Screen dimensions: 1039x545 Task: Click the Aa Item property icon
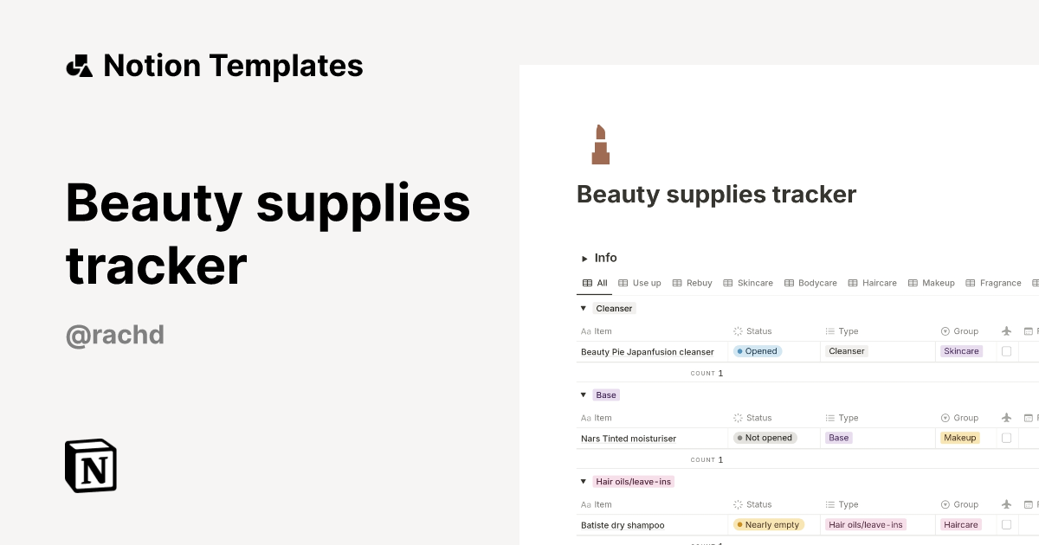click(585, 330)
